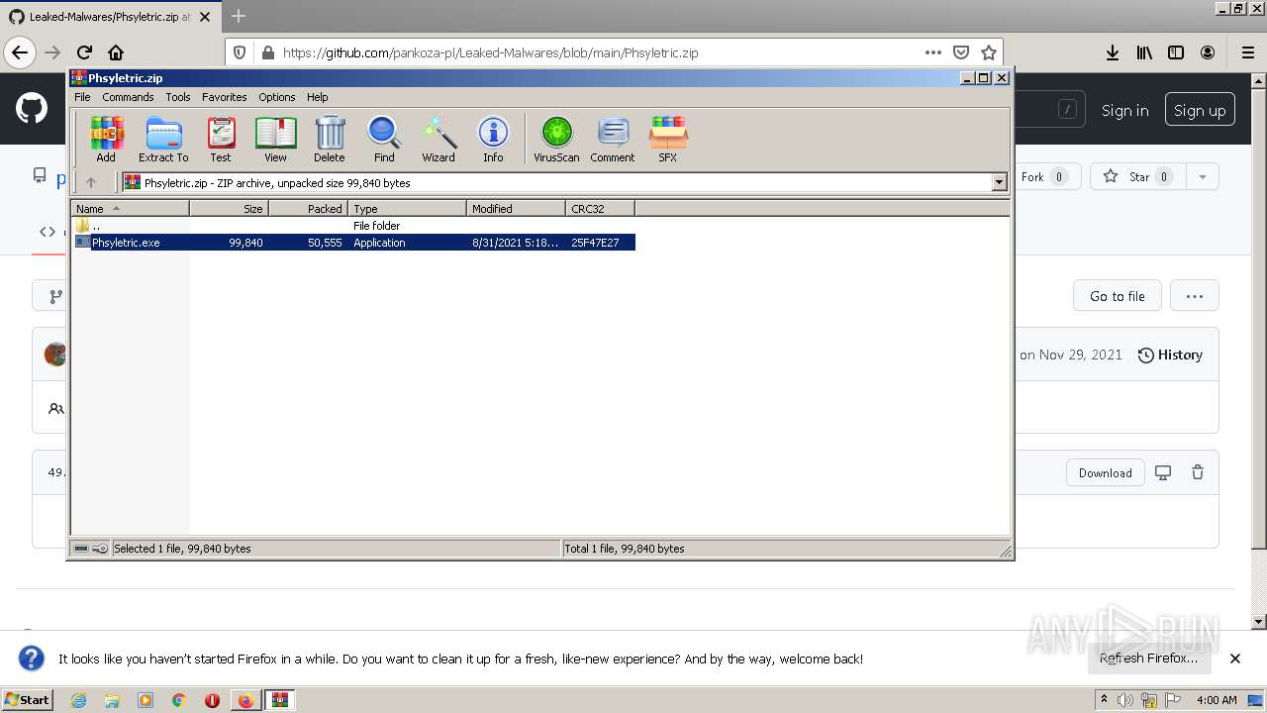Screen dimensions: 1267x713
Task: Open Firefox account icon
Action: click(x=1208, y=52)
